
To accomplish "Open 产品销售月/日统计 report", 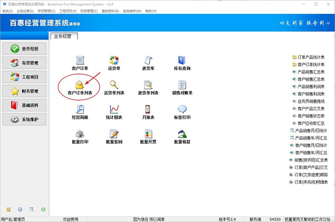I will pos(308,130).
